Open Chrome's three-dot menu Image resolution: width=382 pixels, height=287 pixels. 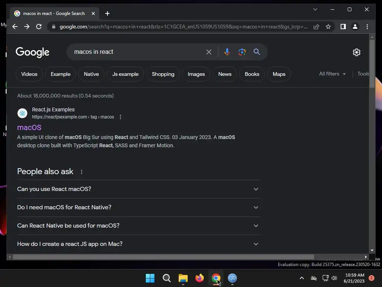click(367, 27)
